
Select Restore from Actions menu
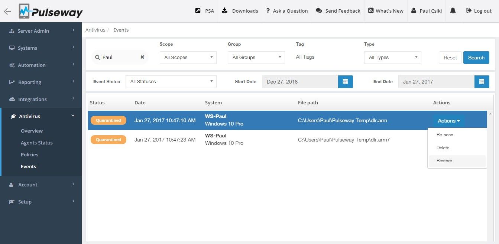point(457,161)
